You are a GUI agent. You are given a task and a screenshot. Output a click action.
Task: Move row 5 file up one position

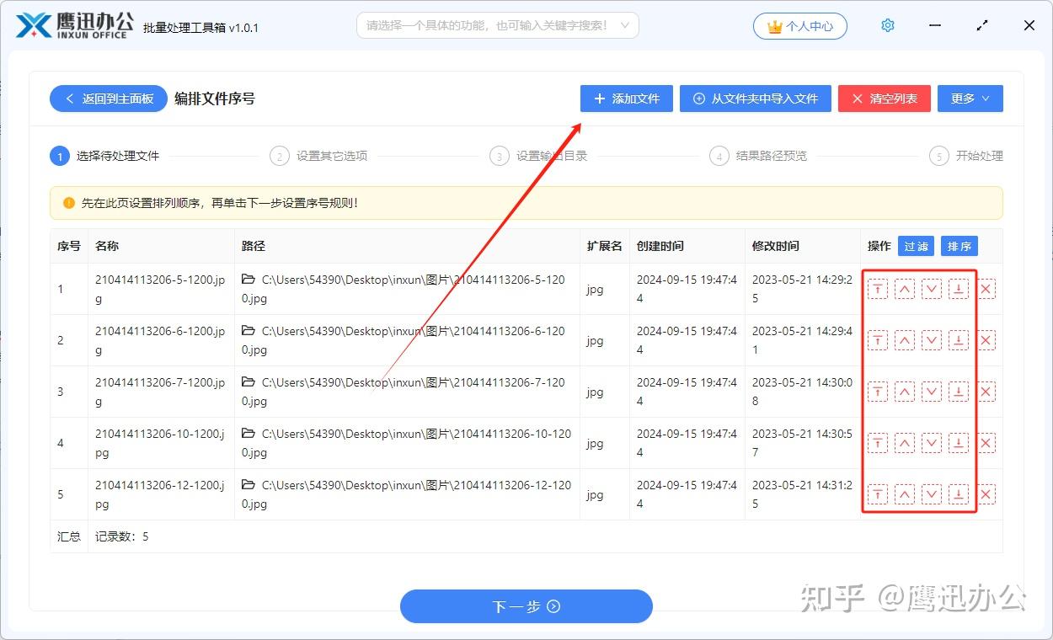905,494
